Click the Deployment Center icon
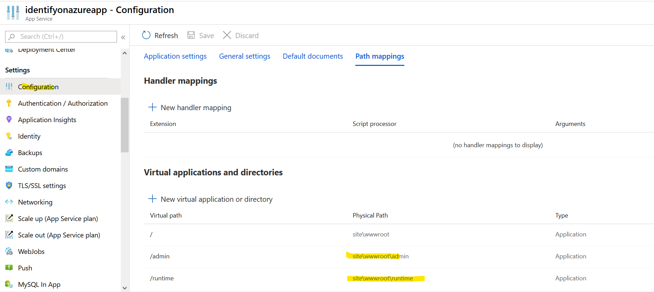The width and height of the screenshot is (654, 292). 9,50
